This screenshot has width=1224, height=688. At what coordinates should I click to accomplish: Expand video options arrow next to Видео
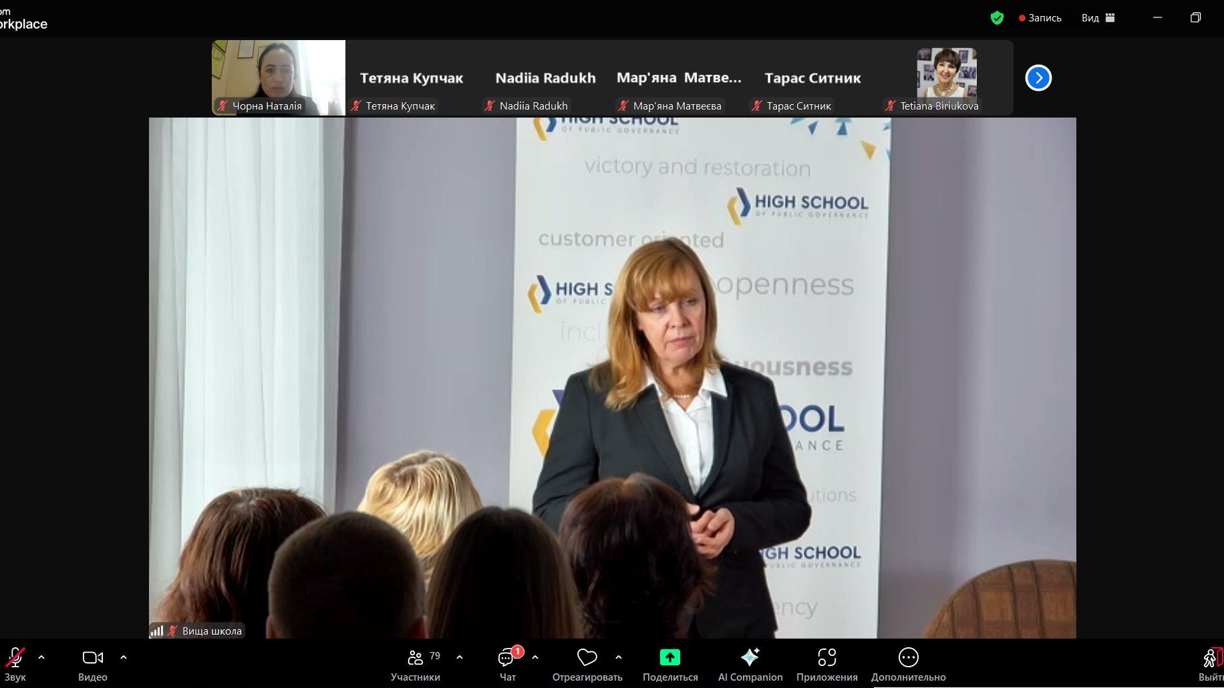(x=124, y=657)
